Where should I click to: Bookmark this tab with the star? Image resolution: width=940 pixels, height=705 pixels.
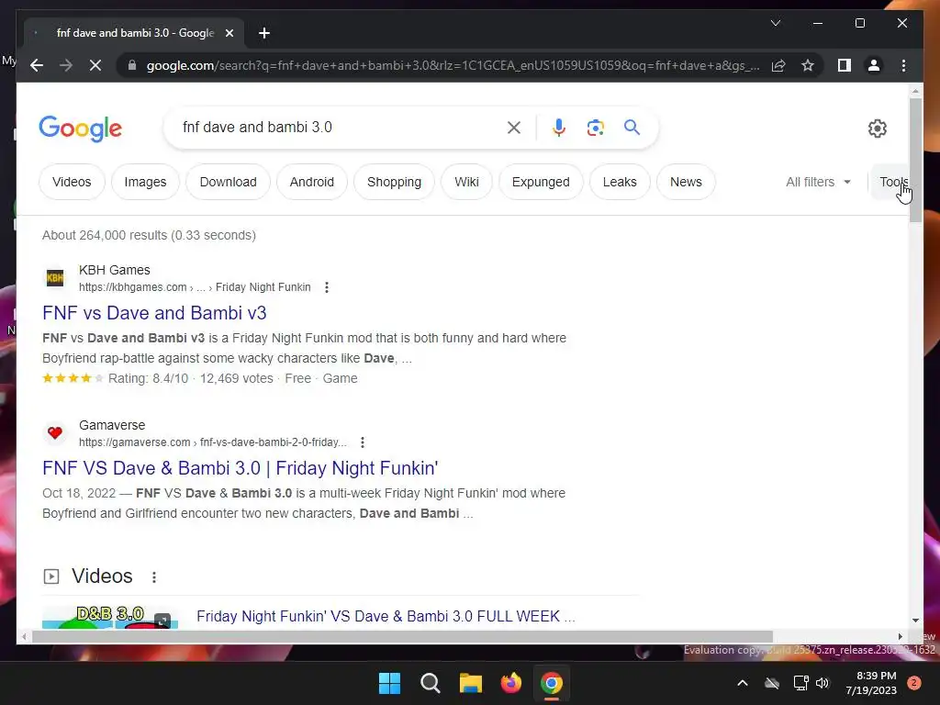pyautogui.click(x=808, y=65)
